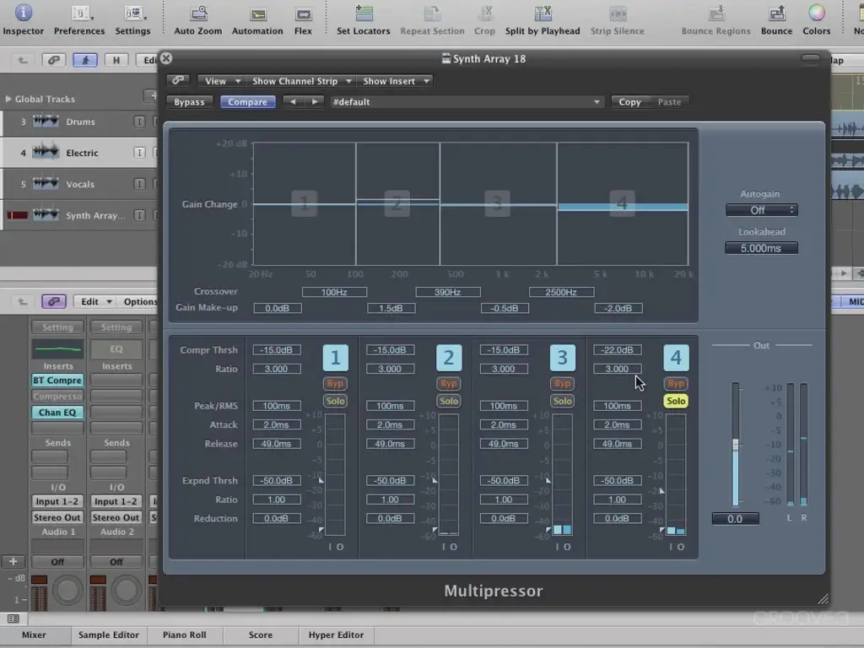Click the Electric track waveform icon
Screen dimensions: 864x648
pyautogui.click(x=46, y=152)
